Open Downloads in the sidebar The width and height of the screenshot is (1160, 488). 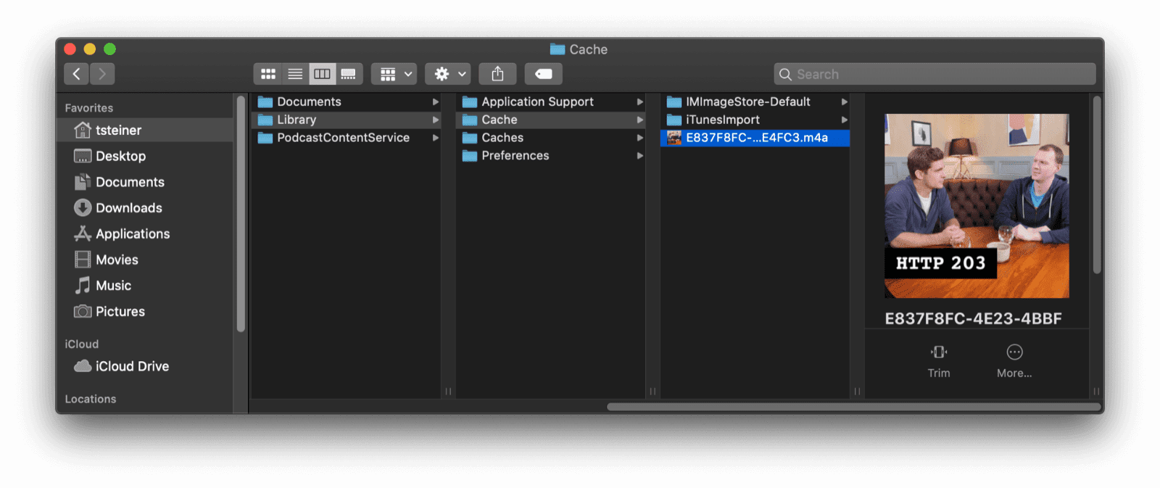click(128, 208)
